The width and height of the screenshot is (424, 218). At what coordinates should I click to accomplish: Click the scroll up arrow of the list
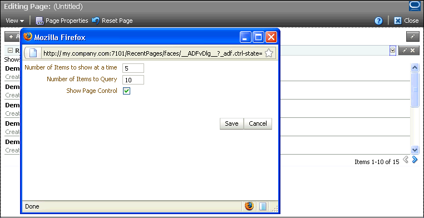tap(415, 67)
